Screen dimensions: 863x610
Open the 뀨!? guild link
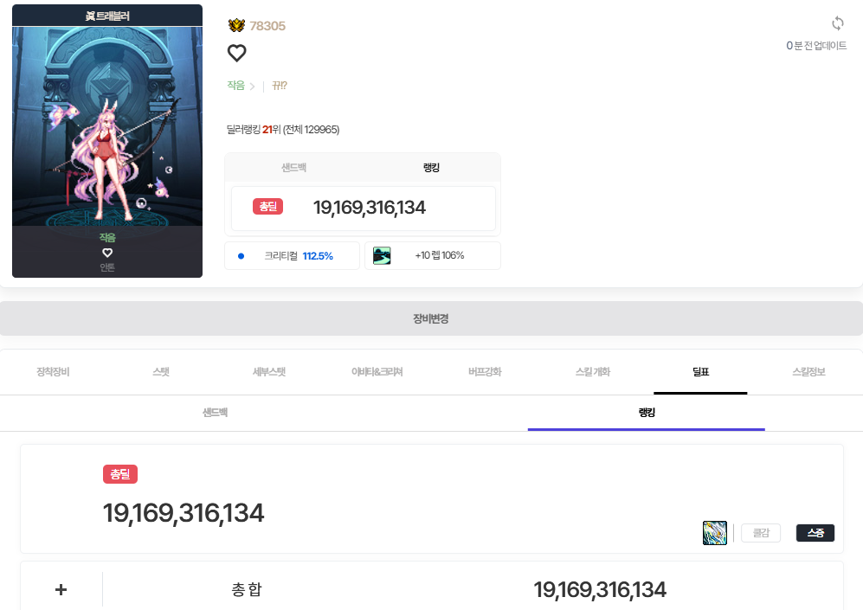280,86
